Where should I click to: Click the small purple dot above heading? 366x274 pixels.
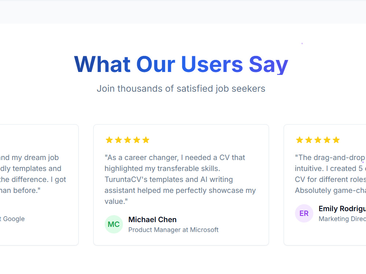(302, 43)
